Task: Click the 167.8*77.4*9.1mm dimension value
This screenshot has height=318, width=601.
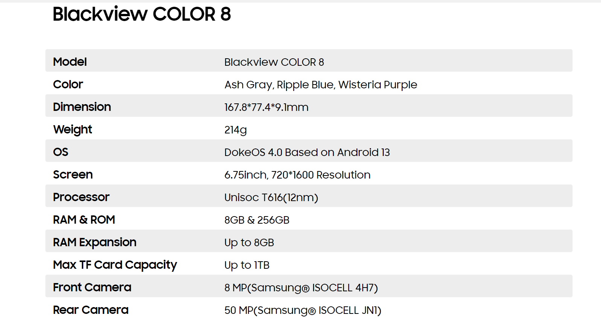Action: tap(266, 108)
